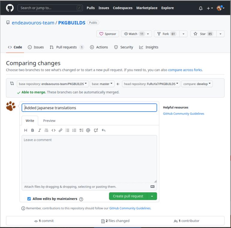231x228 pixels.
Task: Click the pull request title field
Action: [x=89, y=108]
